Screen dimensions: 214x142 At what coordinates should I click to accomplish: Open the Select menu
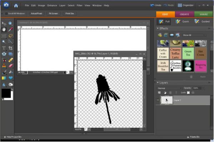(71, 5)
